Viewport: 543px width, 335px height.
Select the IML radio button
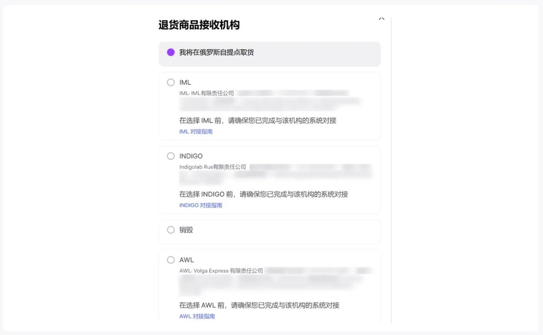coord(171,82)
